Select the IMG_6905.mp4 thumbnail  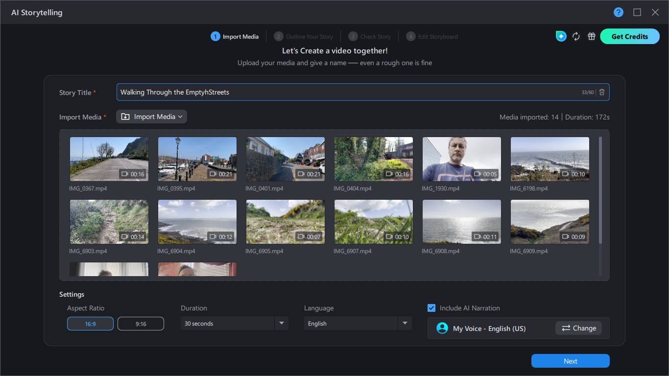(x=286, y=222)
